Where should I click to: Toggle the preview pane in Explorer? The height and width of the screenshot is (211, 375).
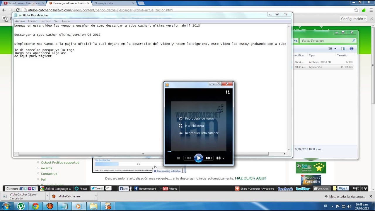click(343, 49)
